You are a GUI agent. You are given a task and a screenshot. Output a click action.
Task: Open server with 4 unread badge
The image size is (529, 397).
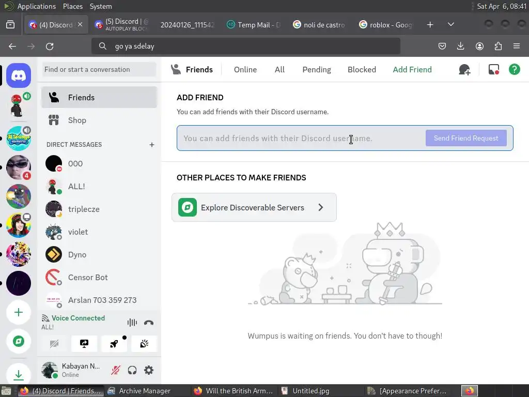click(x=19, y=167)
